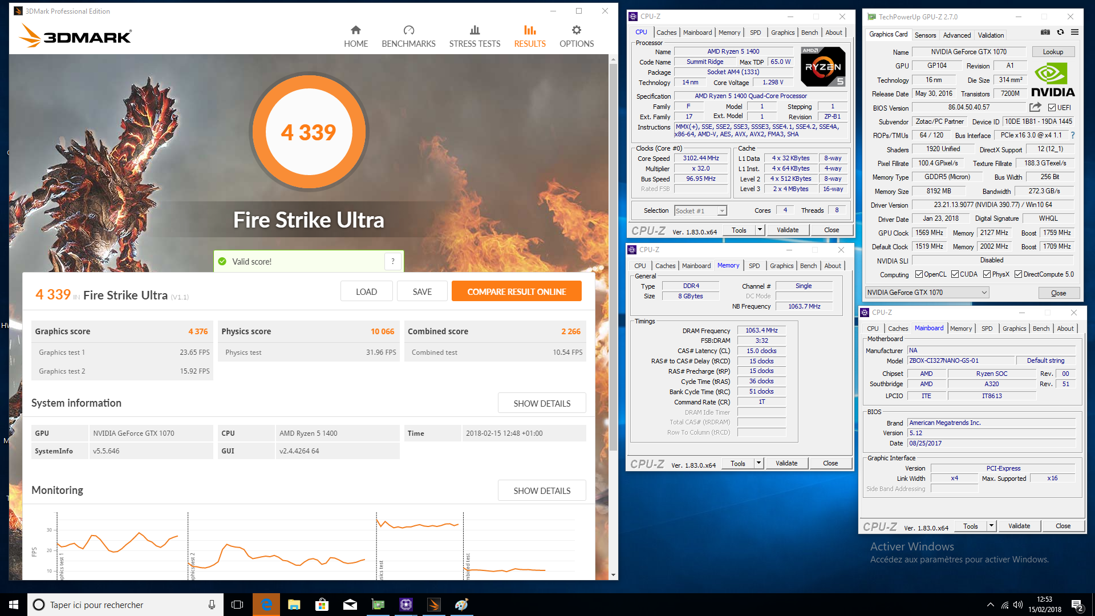Open File Explorer from the taskbar
Screen dimensions: 1095x616
click(294, 605)
